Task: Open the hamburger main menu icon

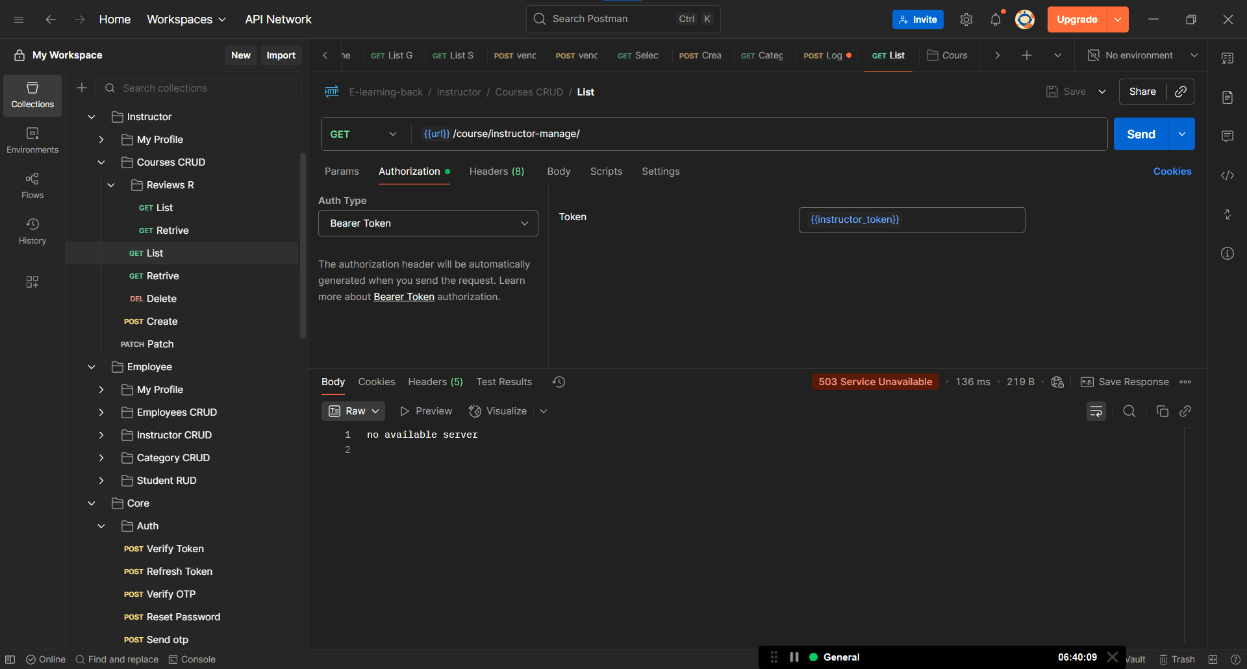Action: point(19,19)
